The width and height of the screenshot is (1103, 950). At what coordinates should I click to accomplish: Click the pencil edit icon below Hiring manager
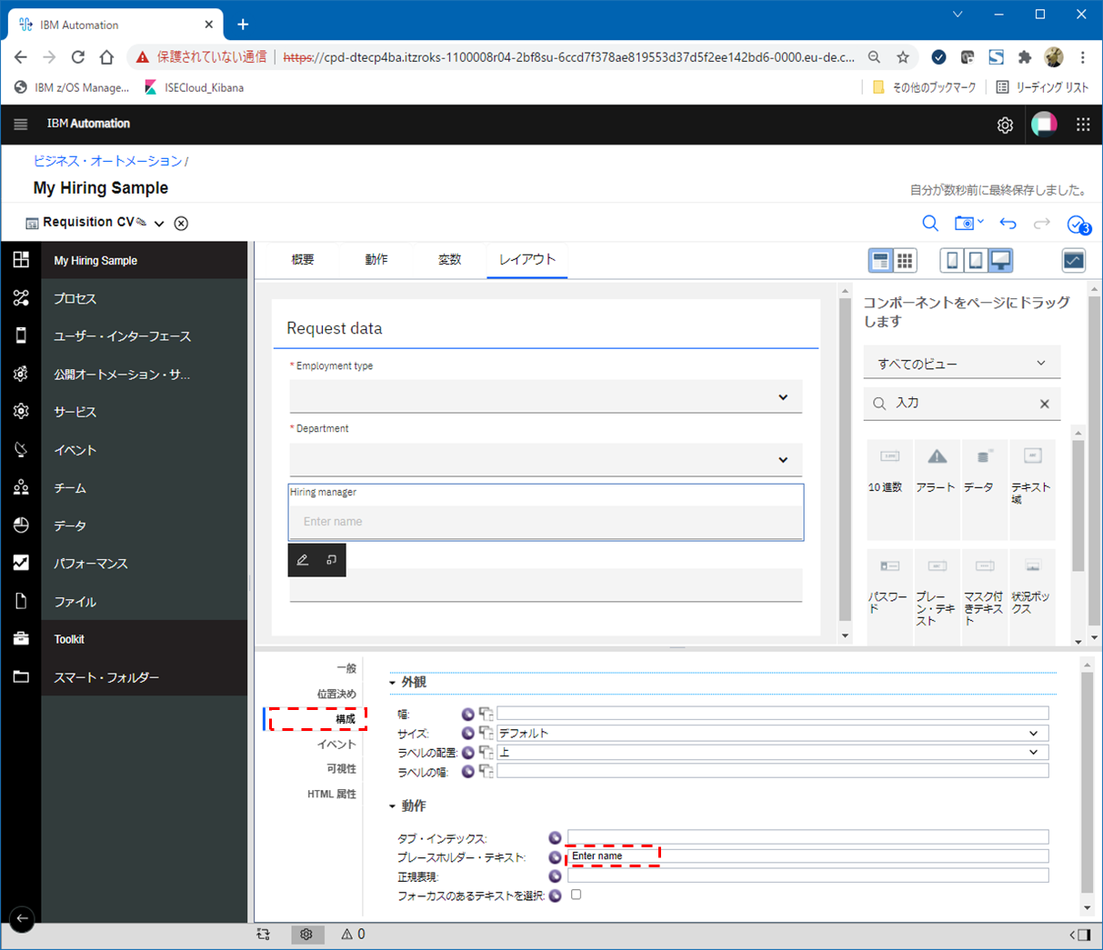click(x=303, y=560)
